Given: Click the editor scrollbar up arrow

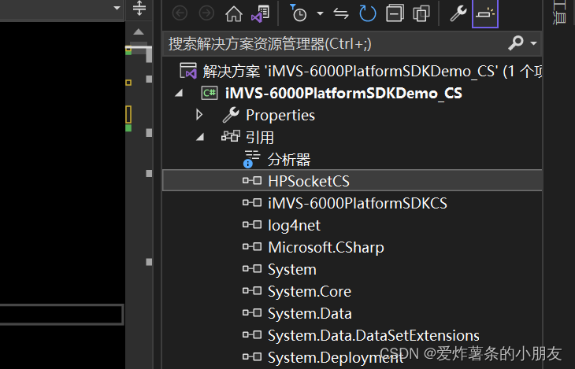Looking at the screenshot, I should 139,32.
